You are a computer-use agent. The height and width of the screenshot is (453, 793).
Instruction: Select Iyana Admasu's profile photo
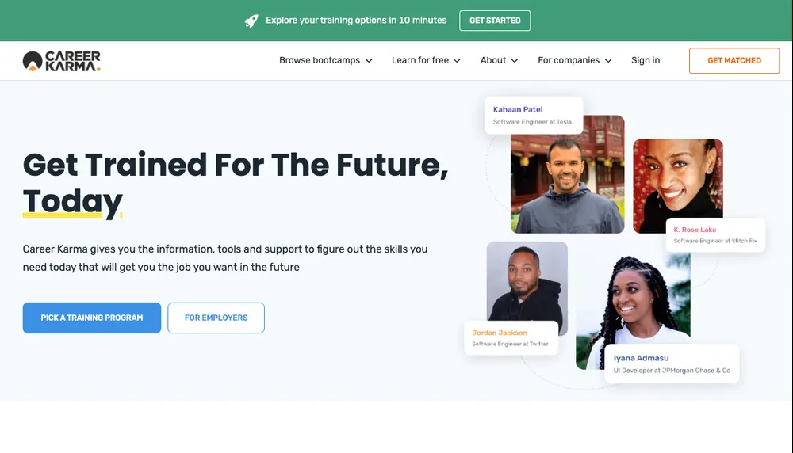coord(632,301)
